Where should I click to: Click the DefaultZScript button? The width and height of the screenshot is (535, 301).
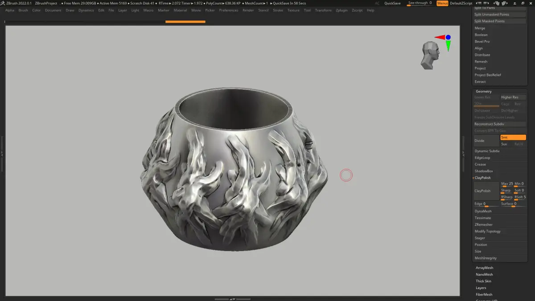coord(461,3)
